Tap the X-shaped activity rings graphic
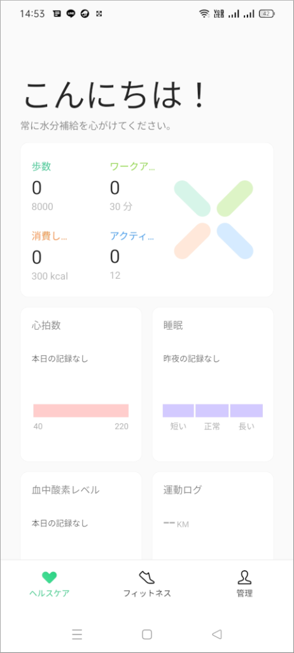This screenshot has height=653, width=294. tap(214, 219)
